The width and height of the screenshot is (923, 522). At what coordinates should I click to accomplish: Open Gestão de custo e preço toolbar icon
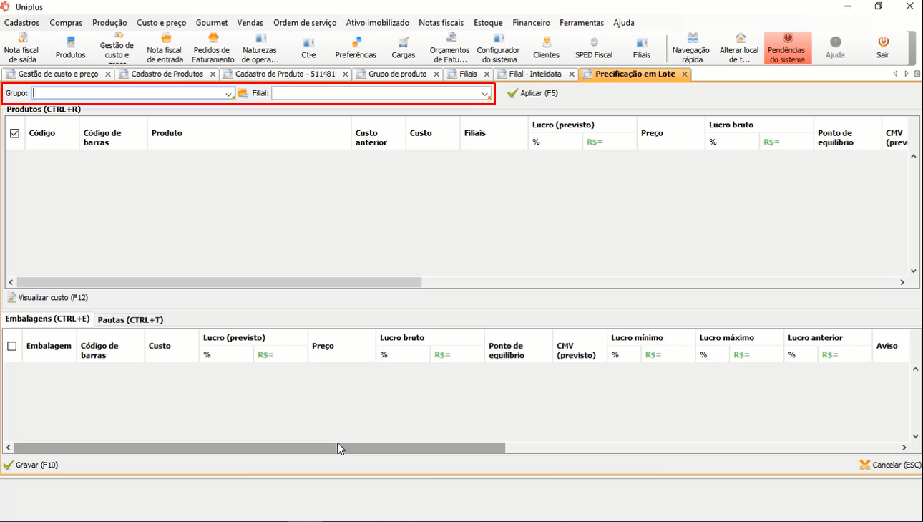pyautogui.click(x=117, y=48)
